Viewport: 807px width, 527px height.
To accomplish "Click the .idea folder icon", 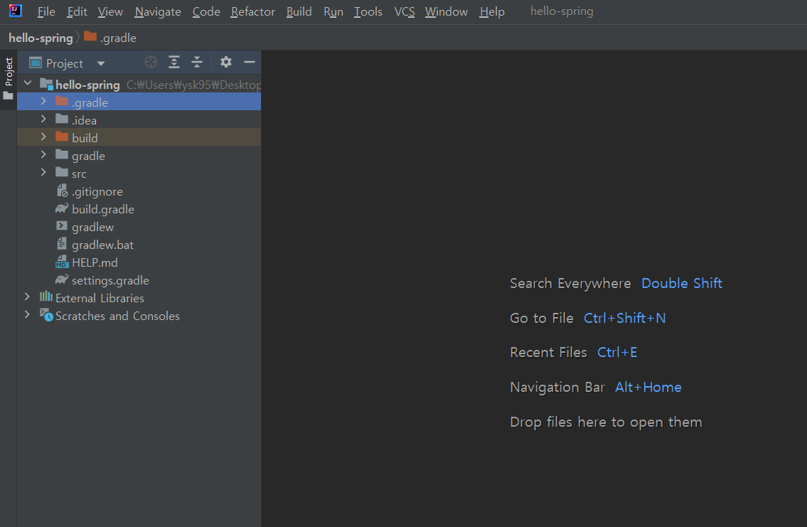I will pos(62,119).
